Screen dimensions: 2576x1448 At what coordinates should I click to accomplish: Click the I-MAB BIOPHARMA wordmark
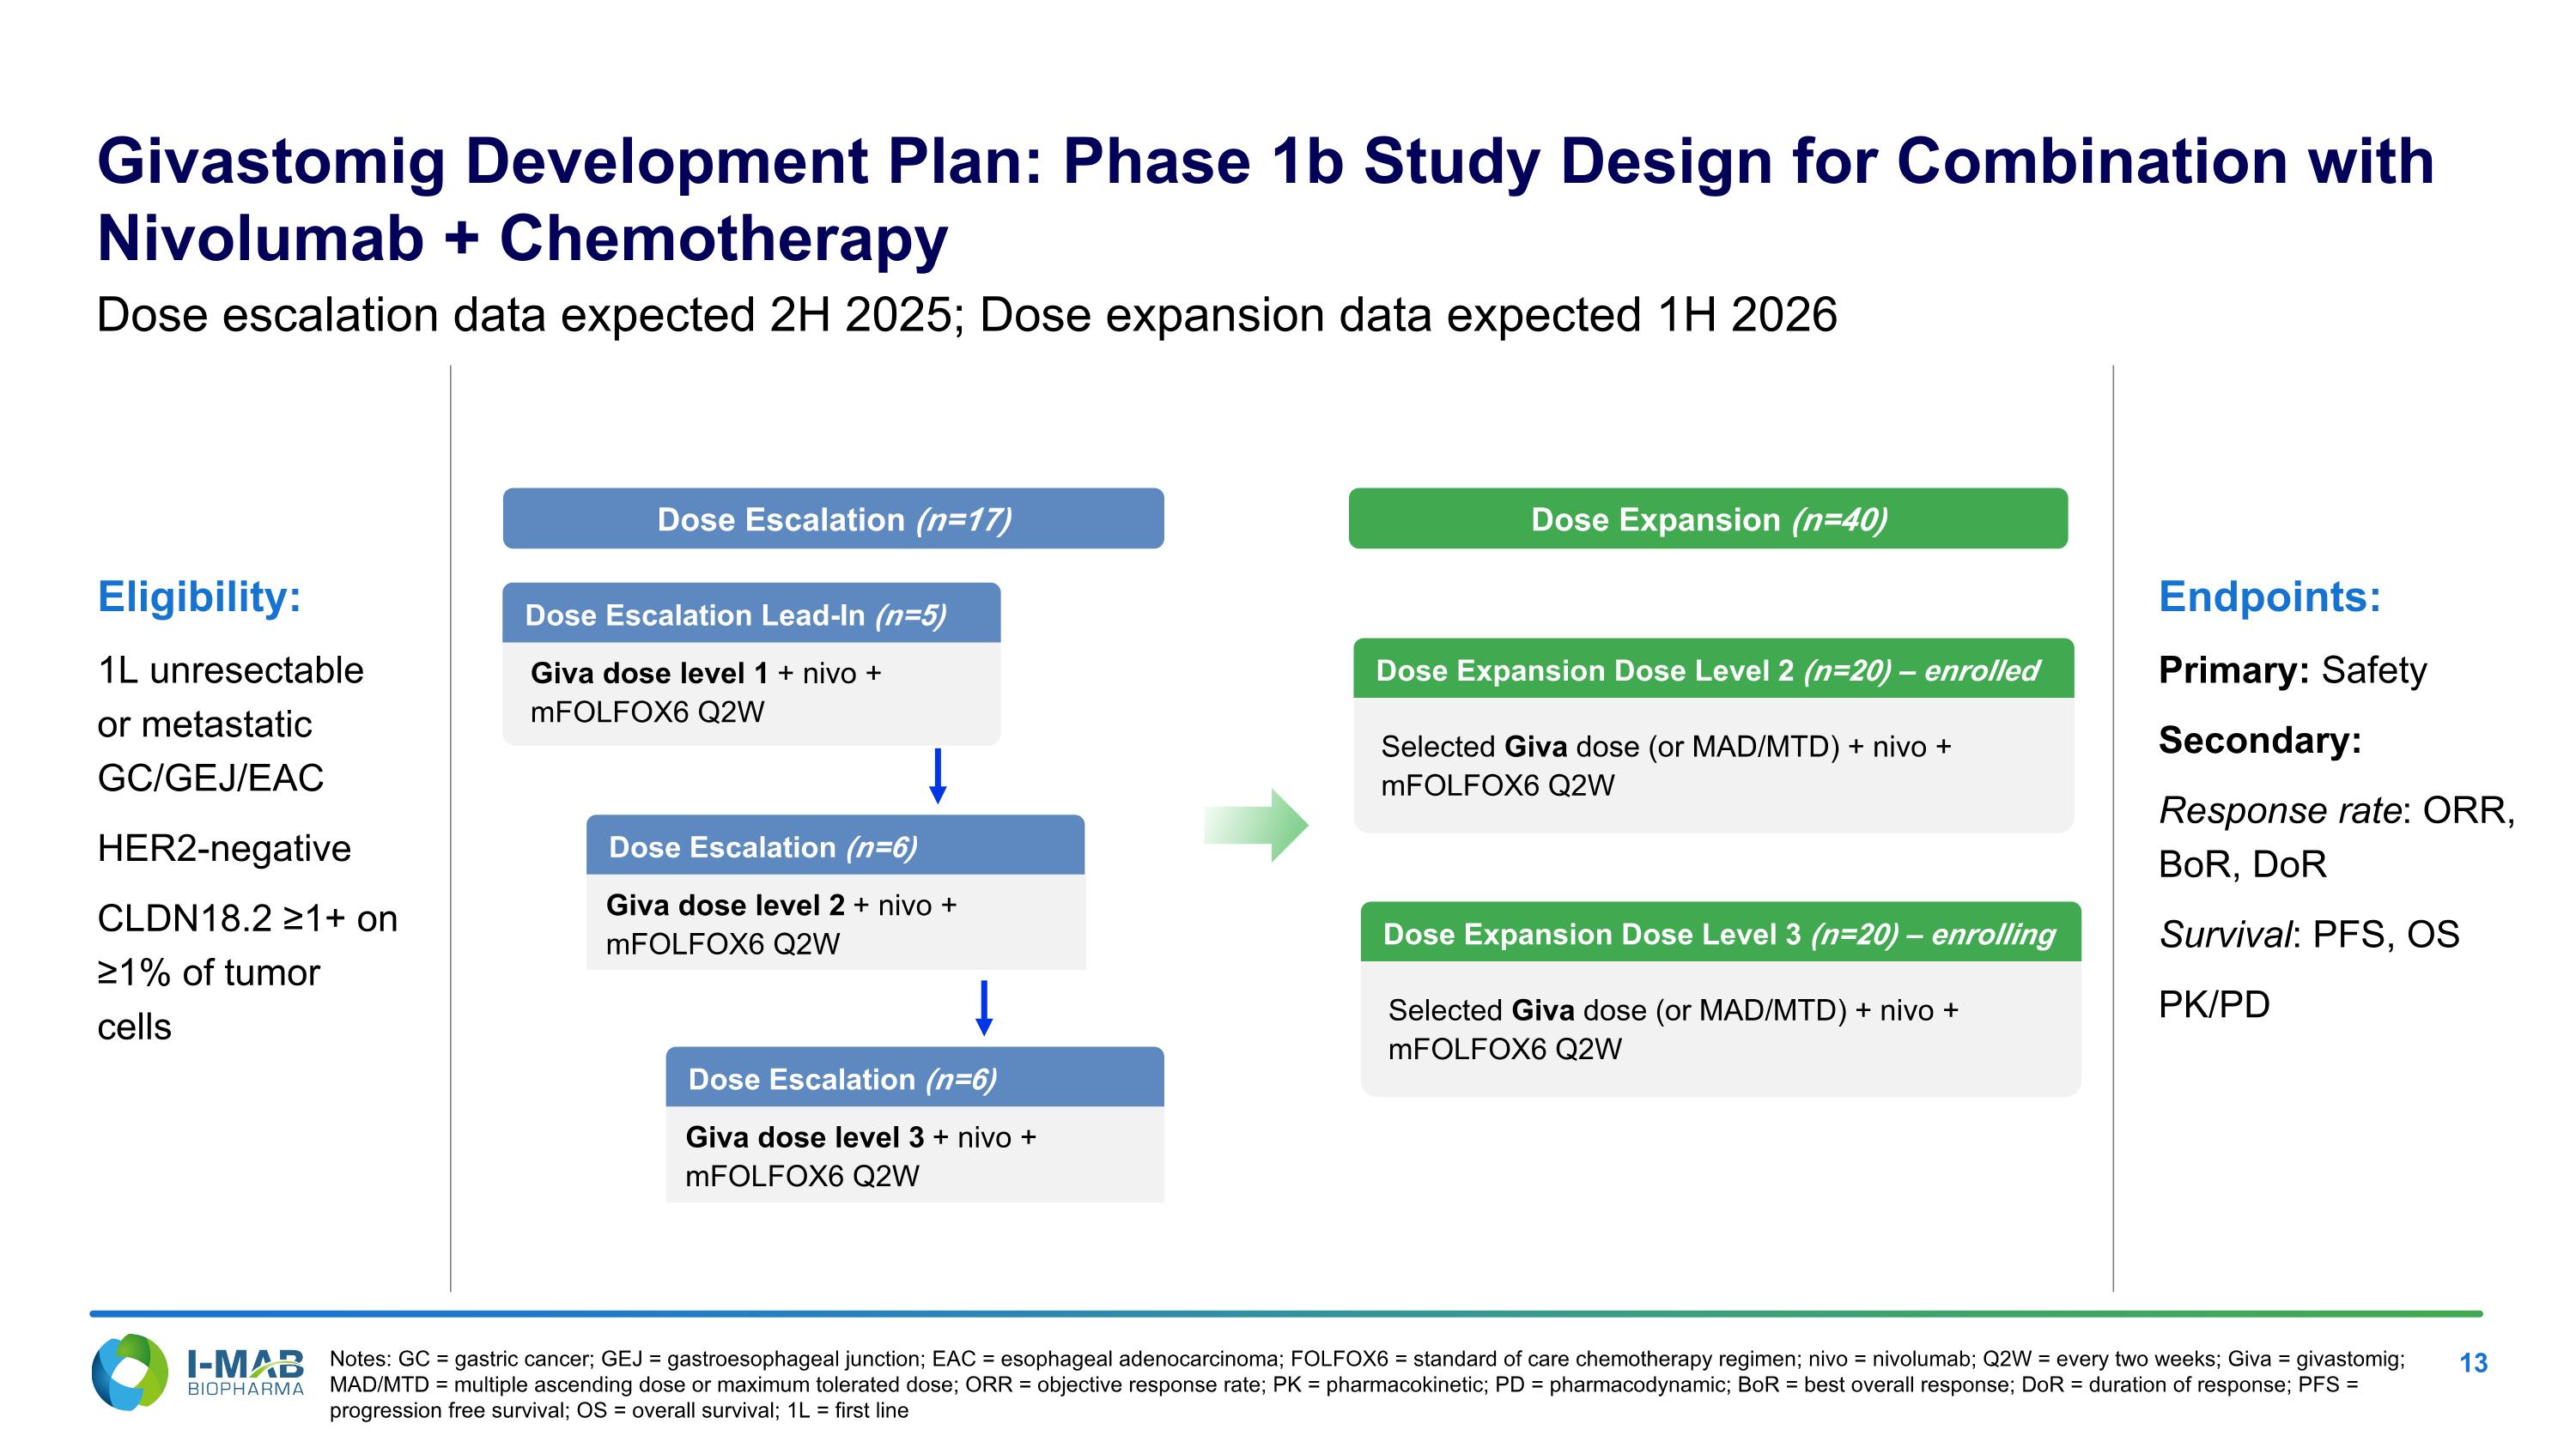(245, 1373)
